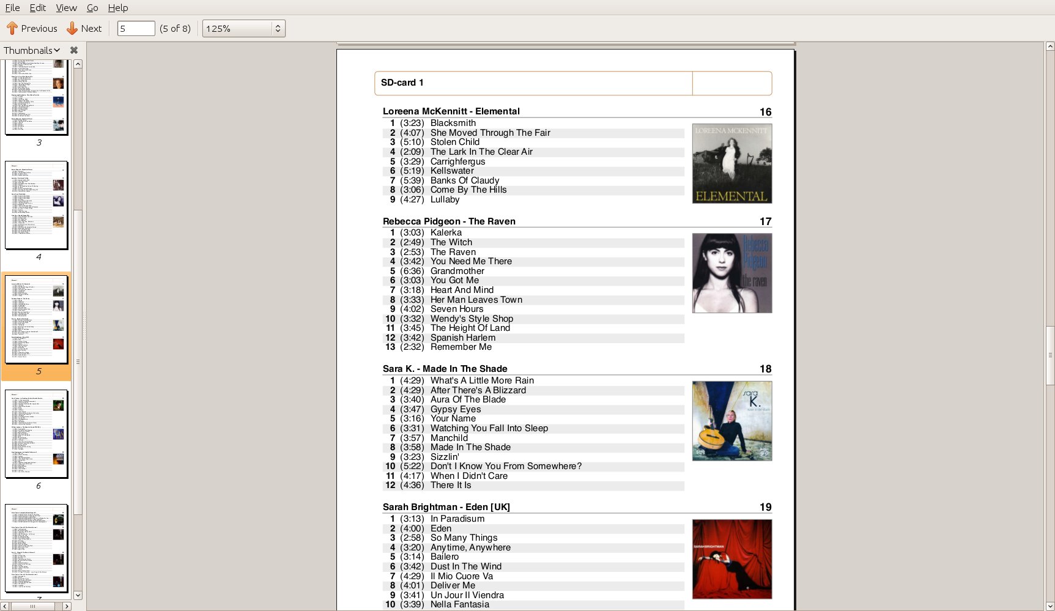Viewport: 1055px width, 611px height.
Task: Click track 'Lullaby'
Action: (445, 199)
